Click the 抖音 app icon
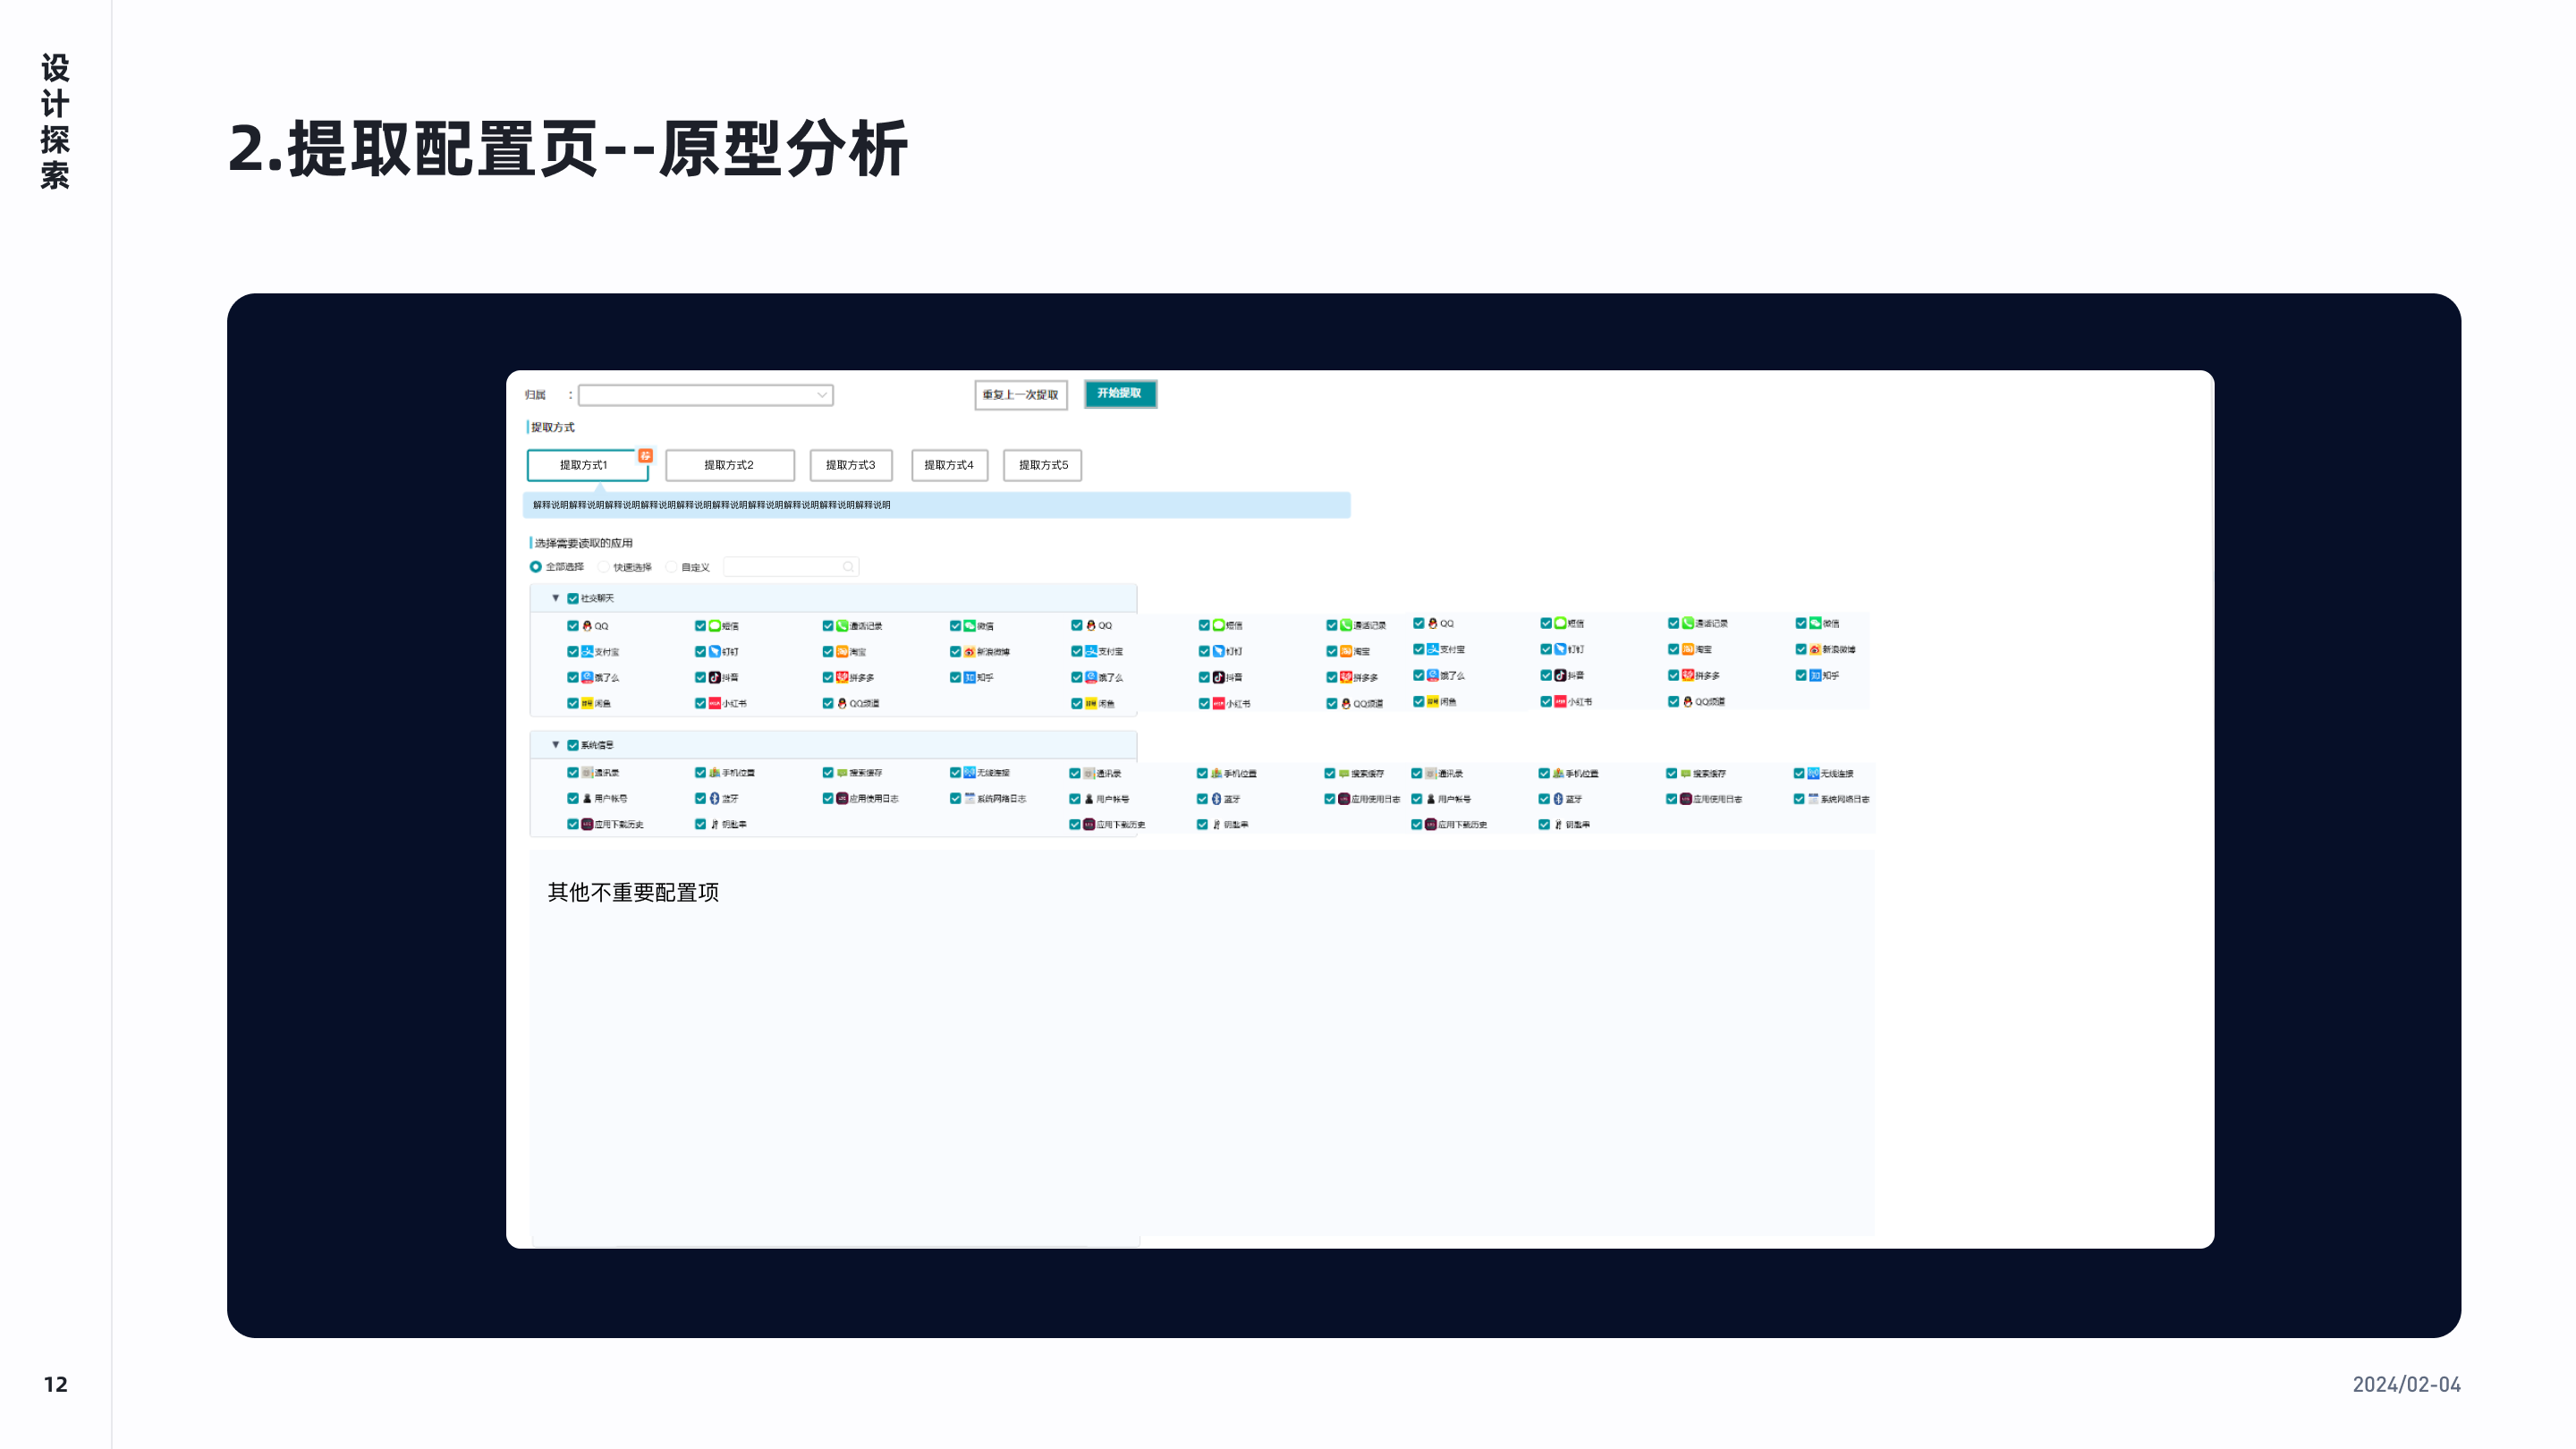 tap(715, 678)
